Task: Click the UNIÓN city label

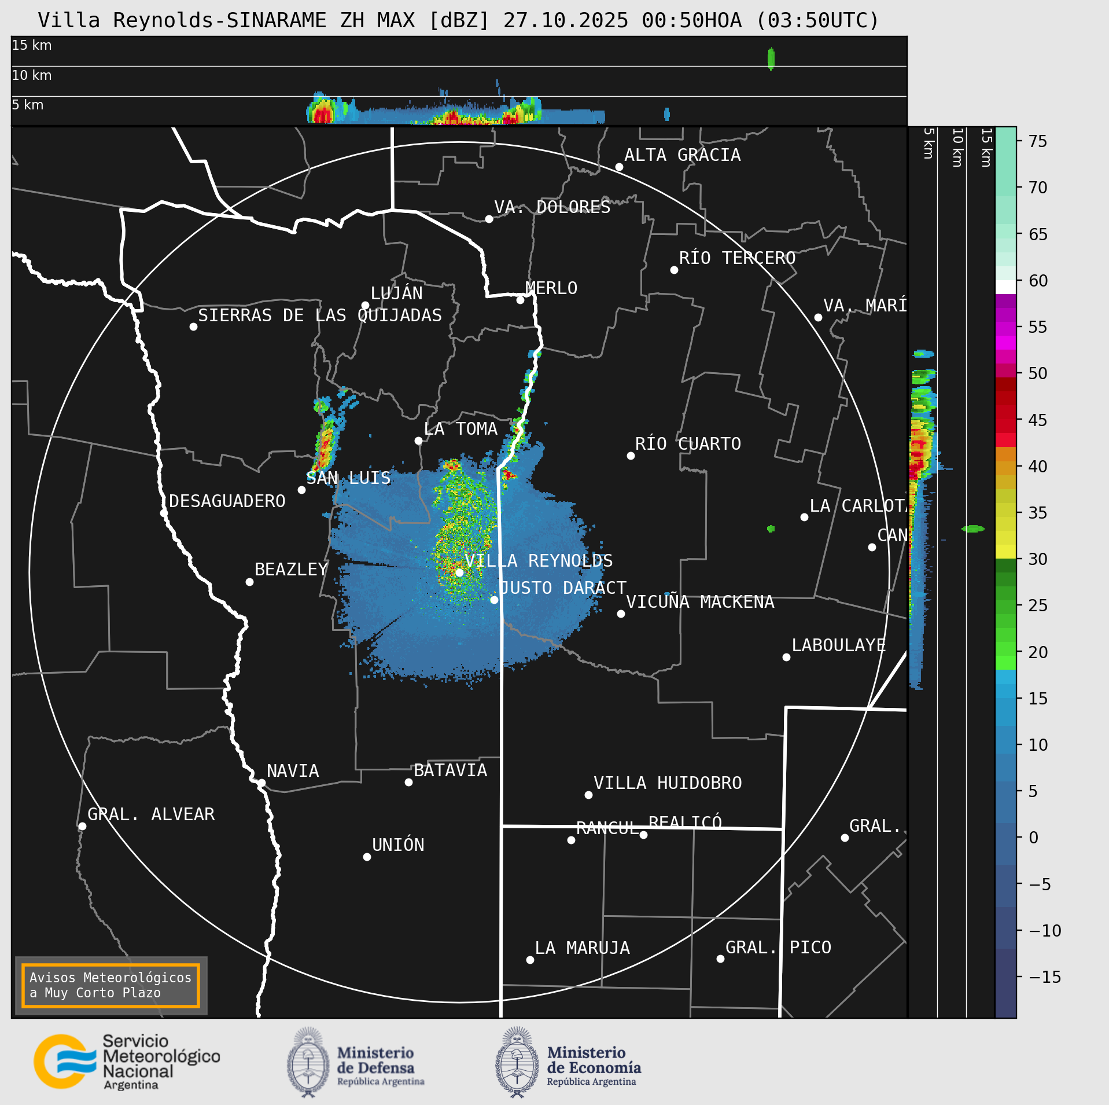Action: pos(398,845)
